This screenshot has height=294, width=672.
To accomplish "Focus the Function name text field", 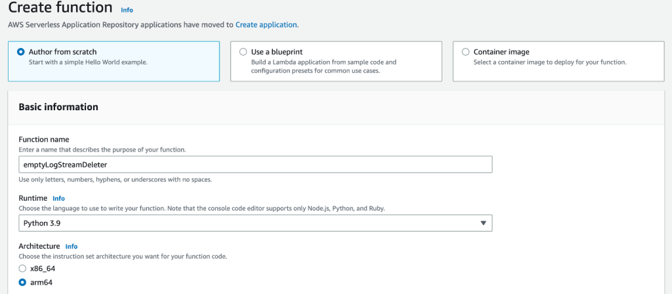I will 255,164.
